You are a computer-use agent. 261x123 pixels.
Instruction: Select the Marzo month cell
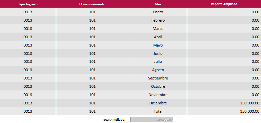[158, 29]
